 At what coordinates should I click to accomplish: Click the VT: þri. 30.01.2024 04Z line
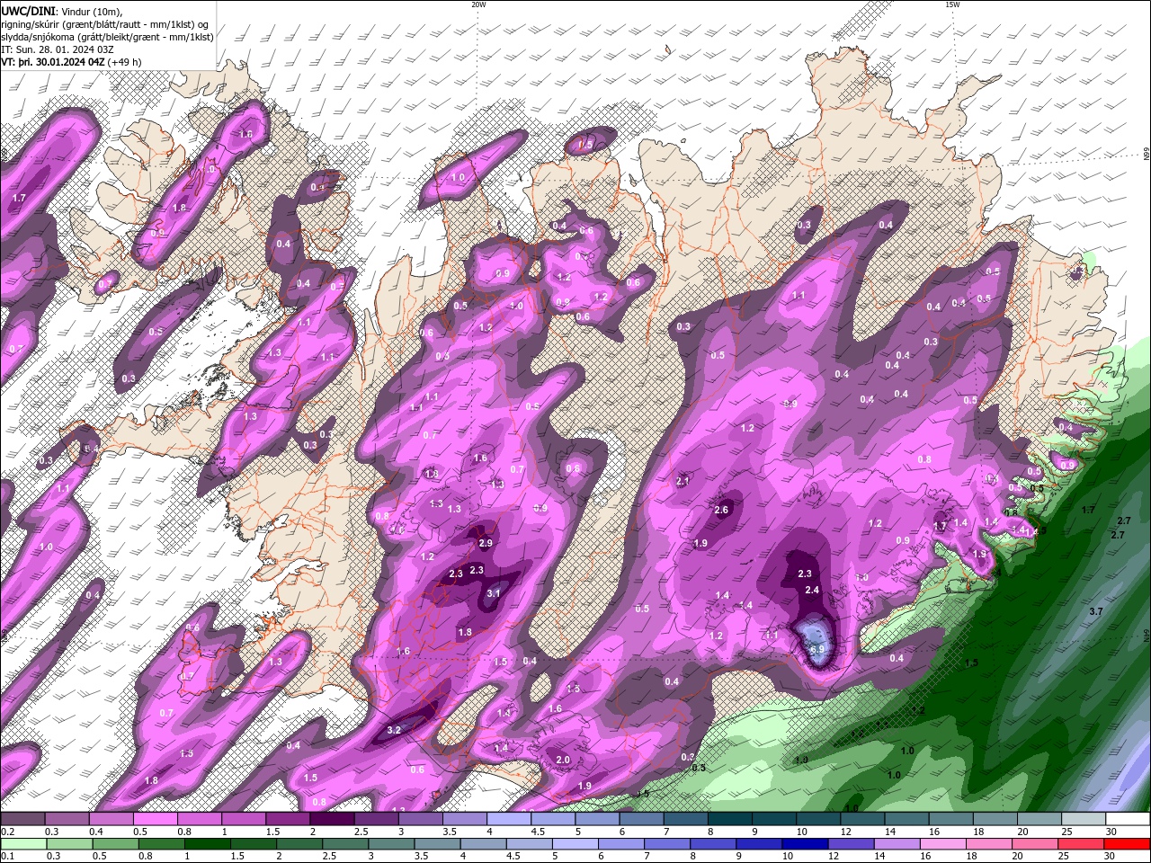click(71, 62)
